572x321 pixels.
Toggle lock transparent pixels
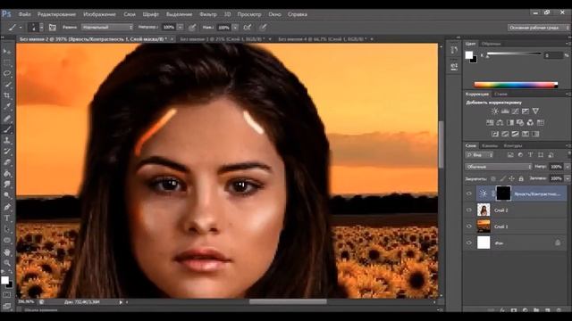[x=493, y=178]
